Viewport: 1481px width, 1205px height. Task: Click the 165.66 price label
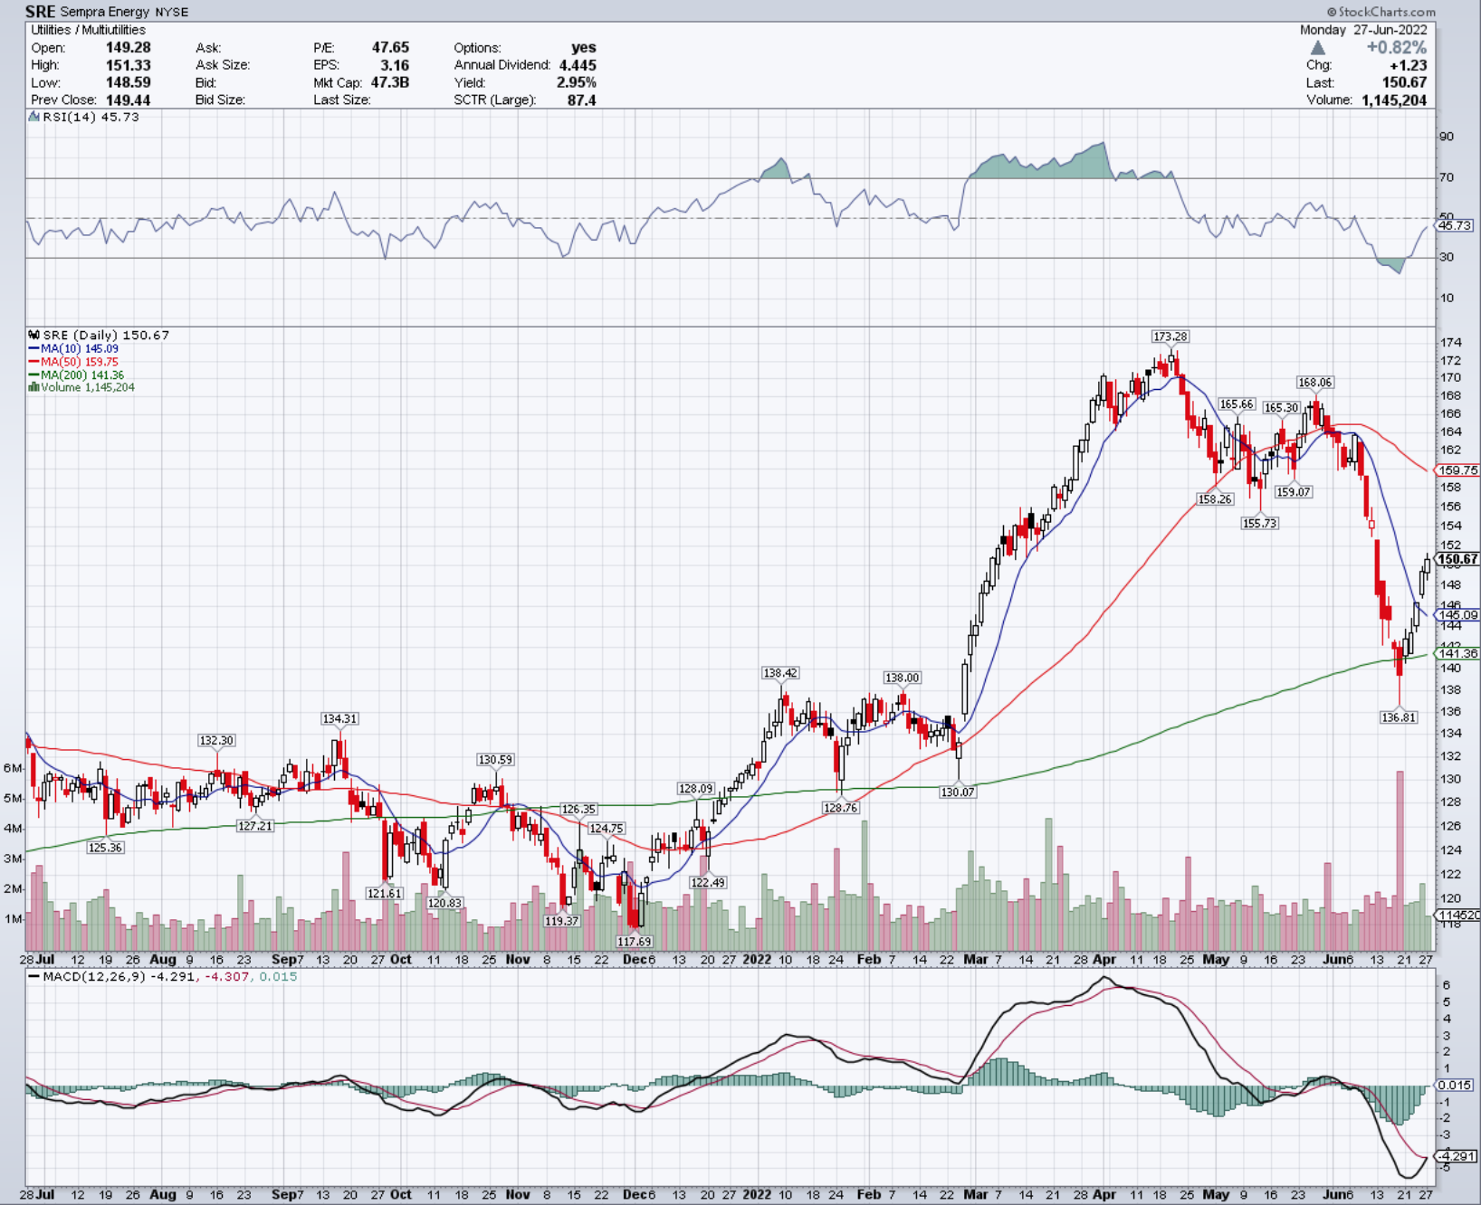coord(1237,404)
